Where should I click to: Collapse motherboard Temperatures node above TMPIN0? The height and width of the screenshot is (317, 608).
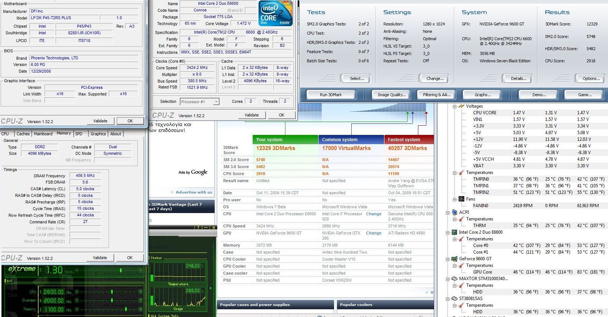tap(455, 173)
